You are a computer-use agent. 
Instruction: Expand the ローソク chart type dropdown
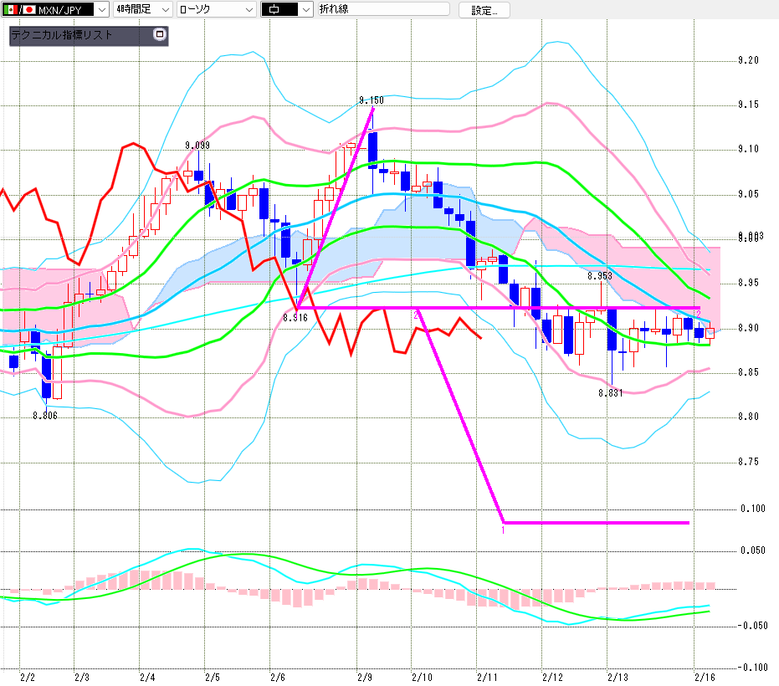248,9
